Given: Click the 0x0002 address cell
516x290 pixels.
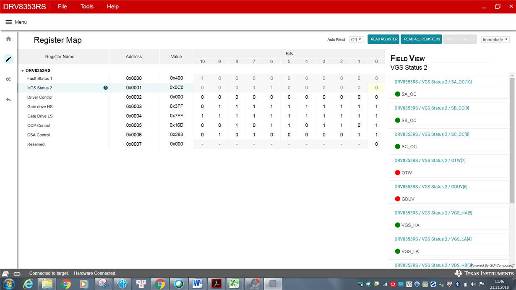Looking at the screenshot, I should (x=134, y=97).
